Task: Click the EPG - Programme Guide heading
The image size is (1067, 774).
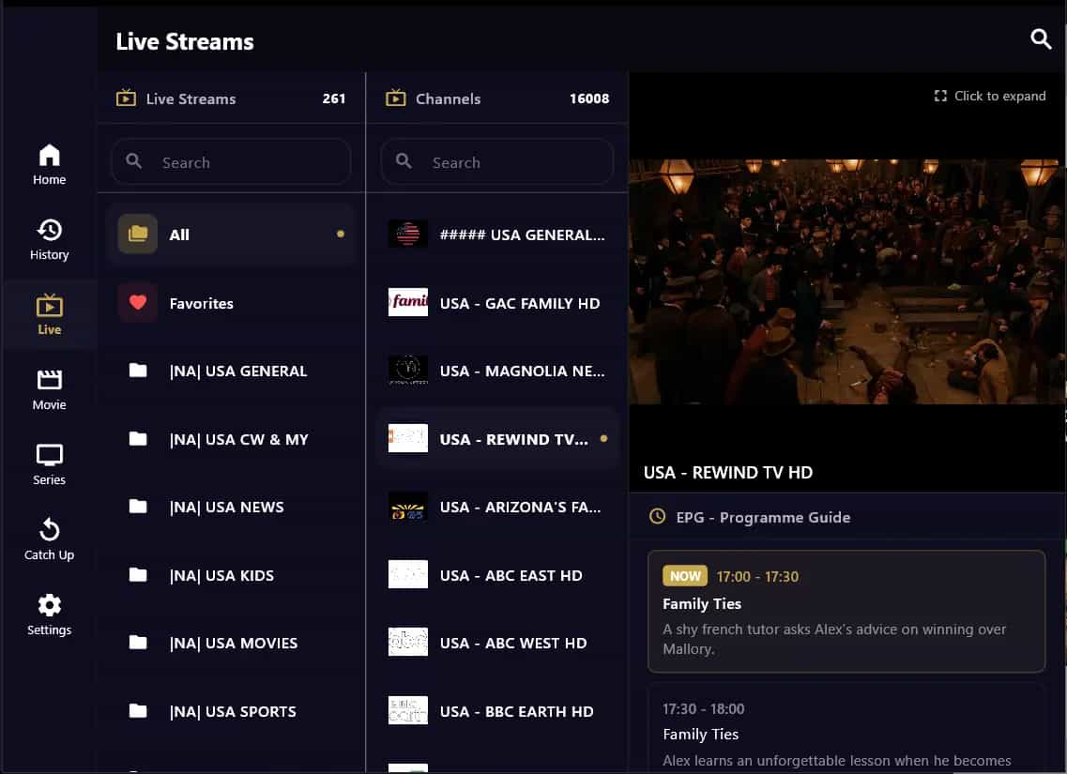Action: click(x=763, y=517)
